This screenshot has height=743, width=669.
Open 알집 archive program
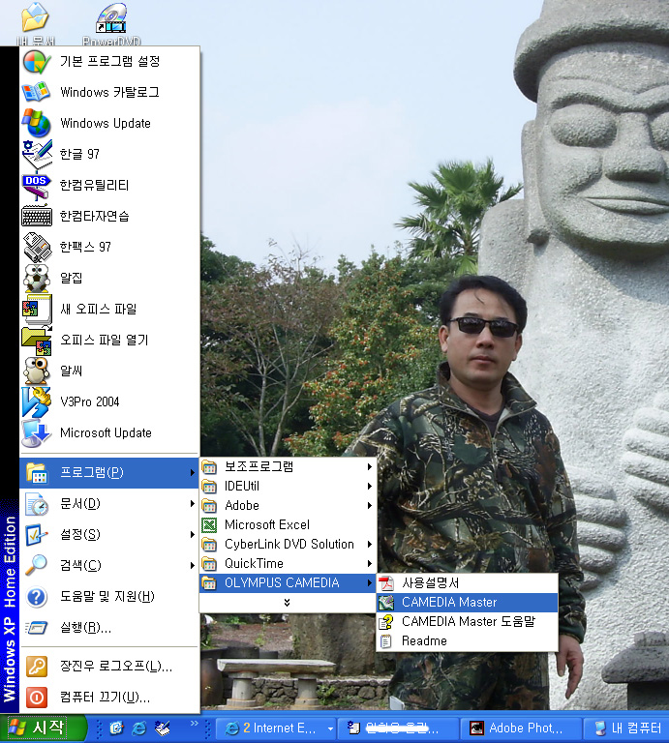click(72, 278)
